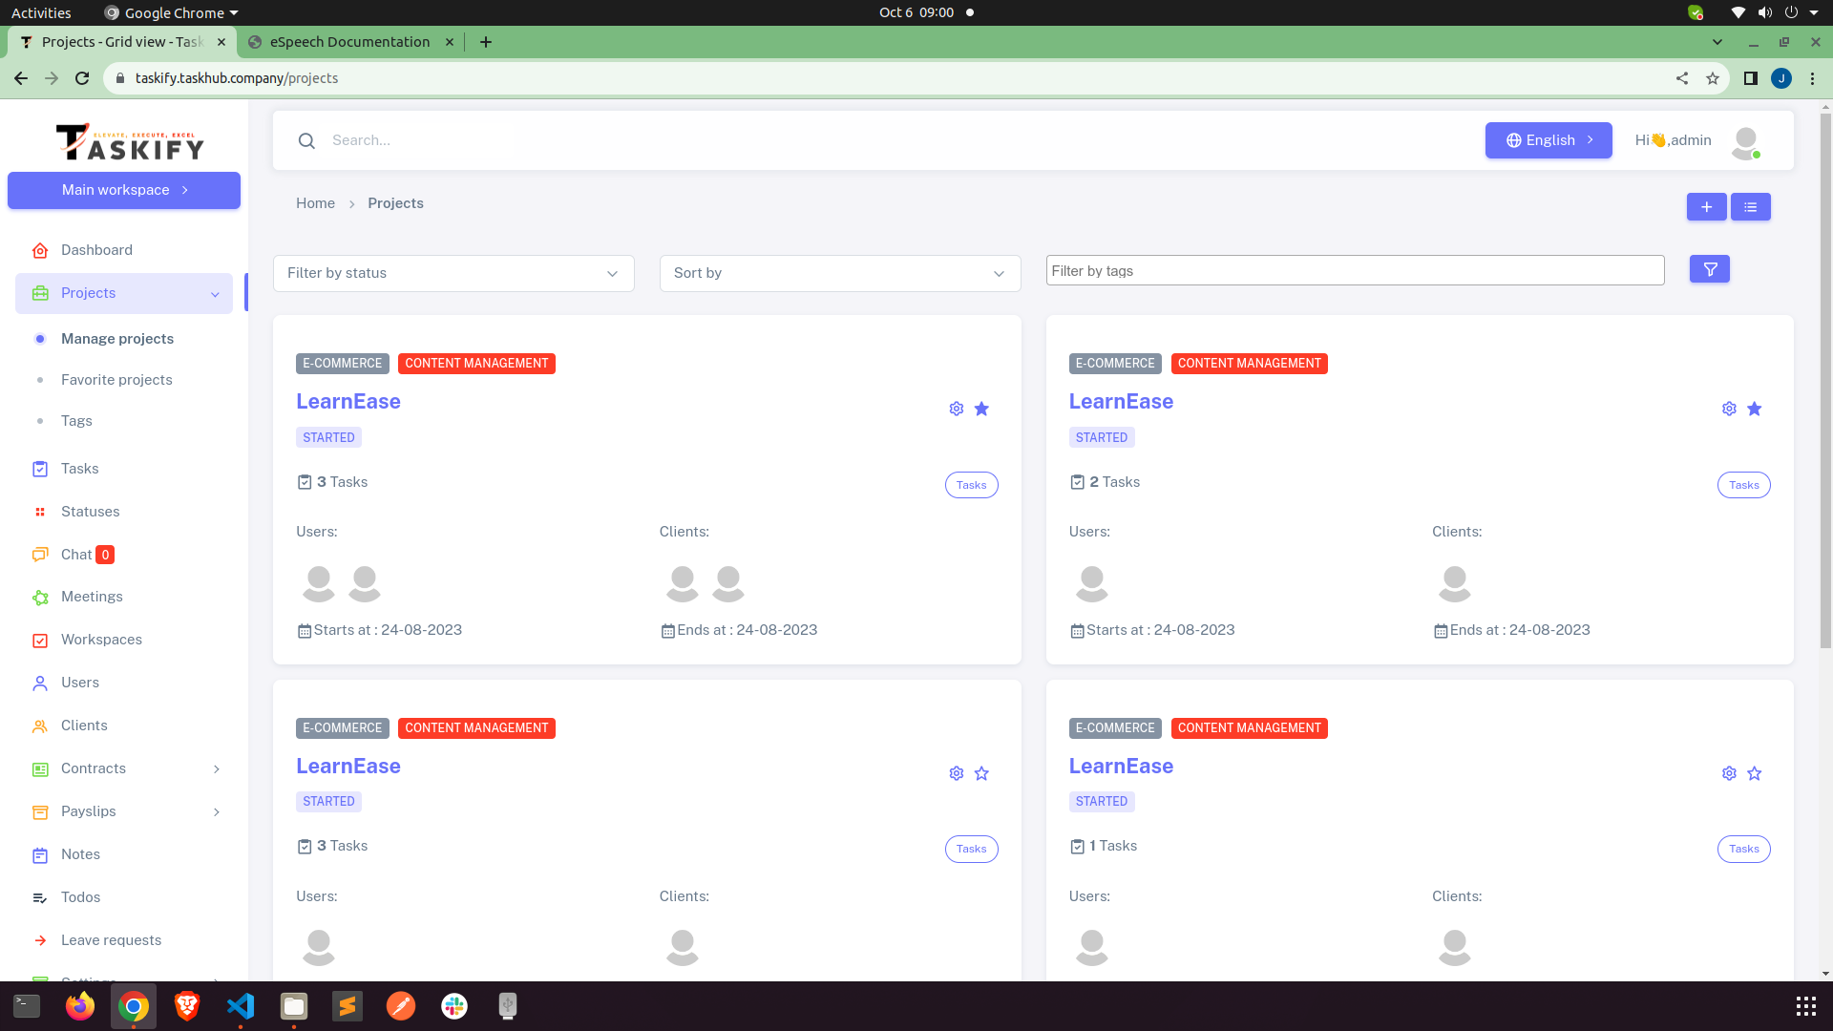Click the search magnifier icon

click(306, 140)
